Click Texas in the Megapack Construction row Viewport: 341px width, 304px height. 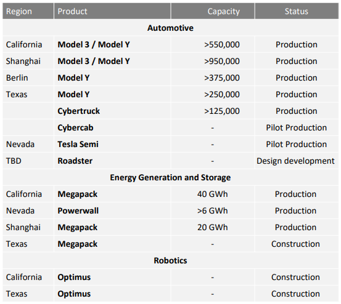pyautogui.click(x=17, y=244)
